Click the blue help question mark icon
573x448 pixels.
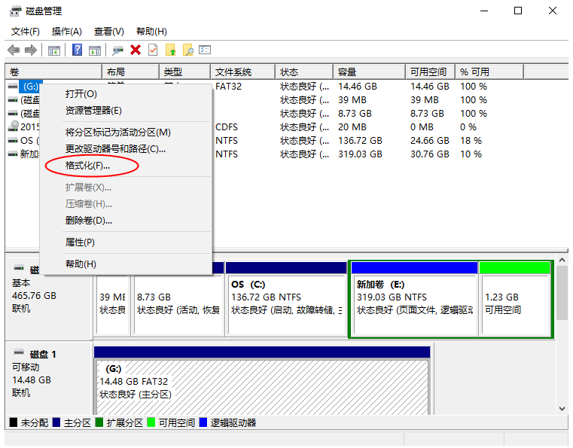(77, 50)
